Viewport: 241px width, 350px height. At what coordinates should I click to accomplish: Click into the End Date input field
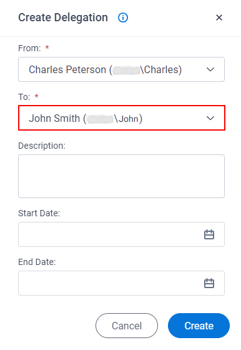point(121,283)
